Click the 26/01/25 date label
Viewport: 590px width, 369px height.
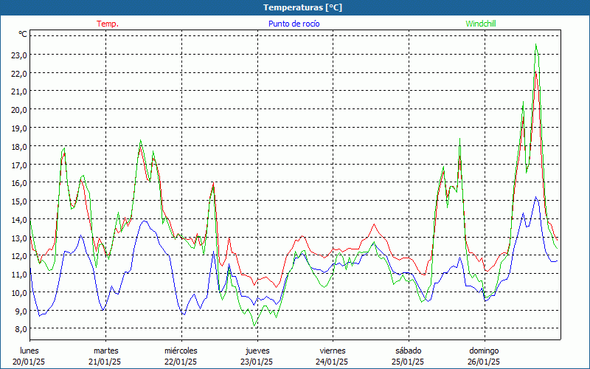coord(484,362)
